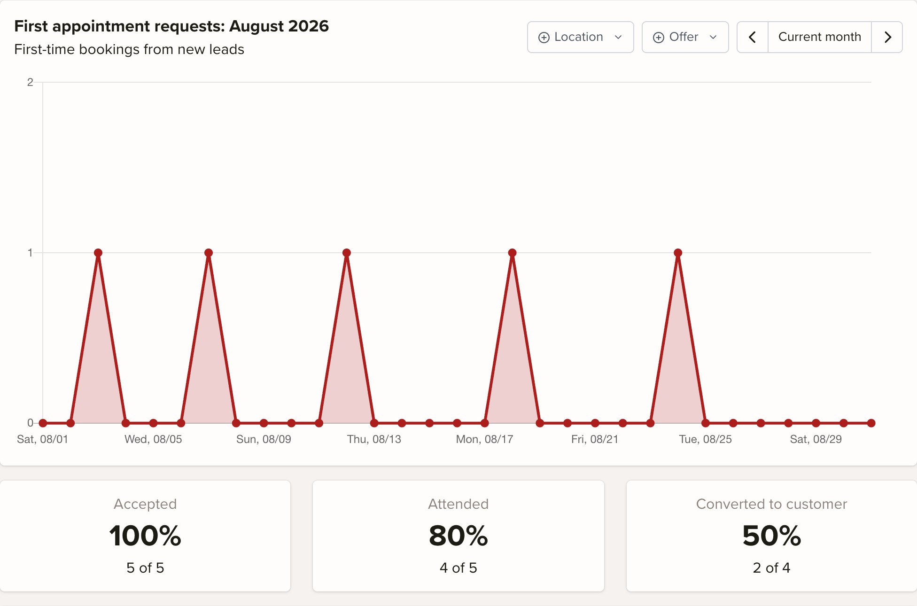The width and height of the screenshot is (917, 606).
Task: Click the 'Sun, 08/09' axis label
Action: pos(264,439)
